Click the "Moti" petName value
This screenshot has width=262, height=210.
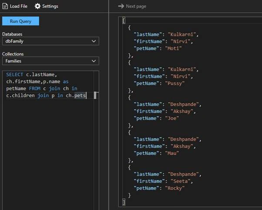[173, 48]
